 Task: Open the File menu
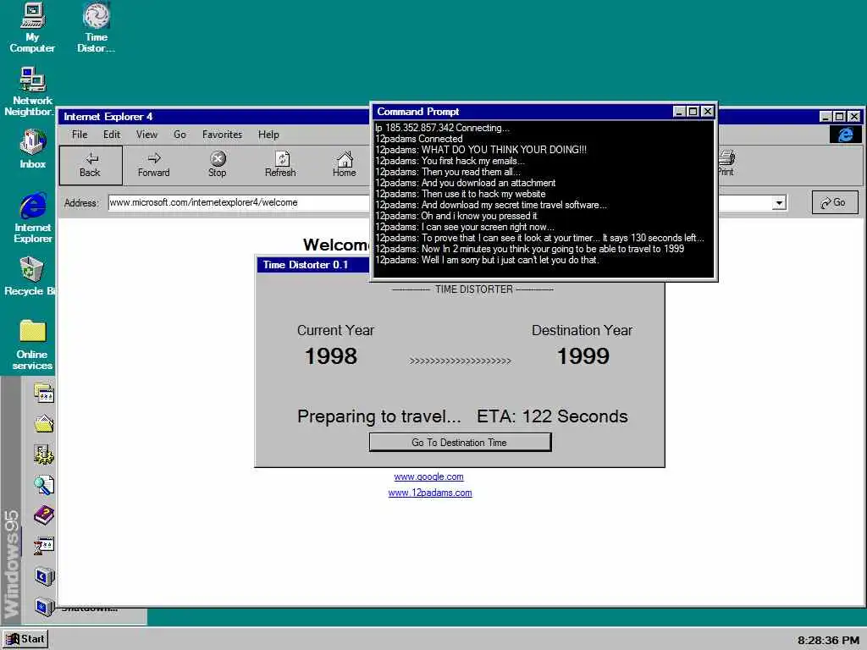click(x=80, y=135)
